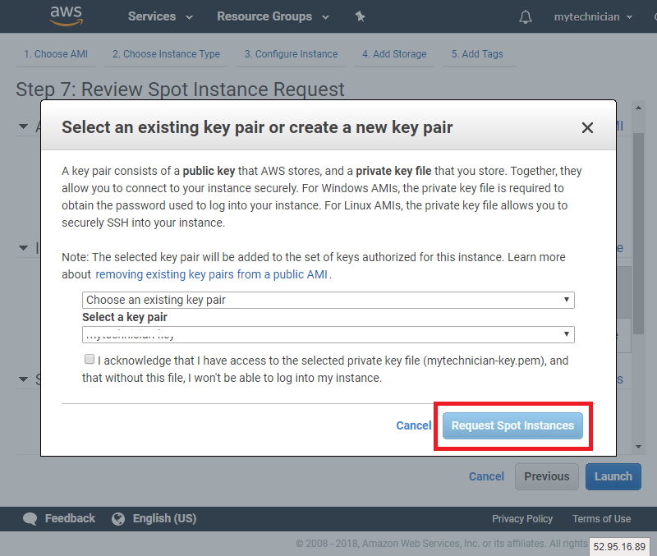The width and height of the screenshot is (657, 556).
Task: Close the key pair dialog
Action: point(587,127)
